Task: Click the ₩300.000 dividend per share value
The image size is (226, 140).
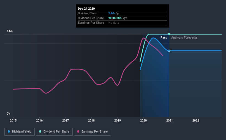Action: point(115,18)
